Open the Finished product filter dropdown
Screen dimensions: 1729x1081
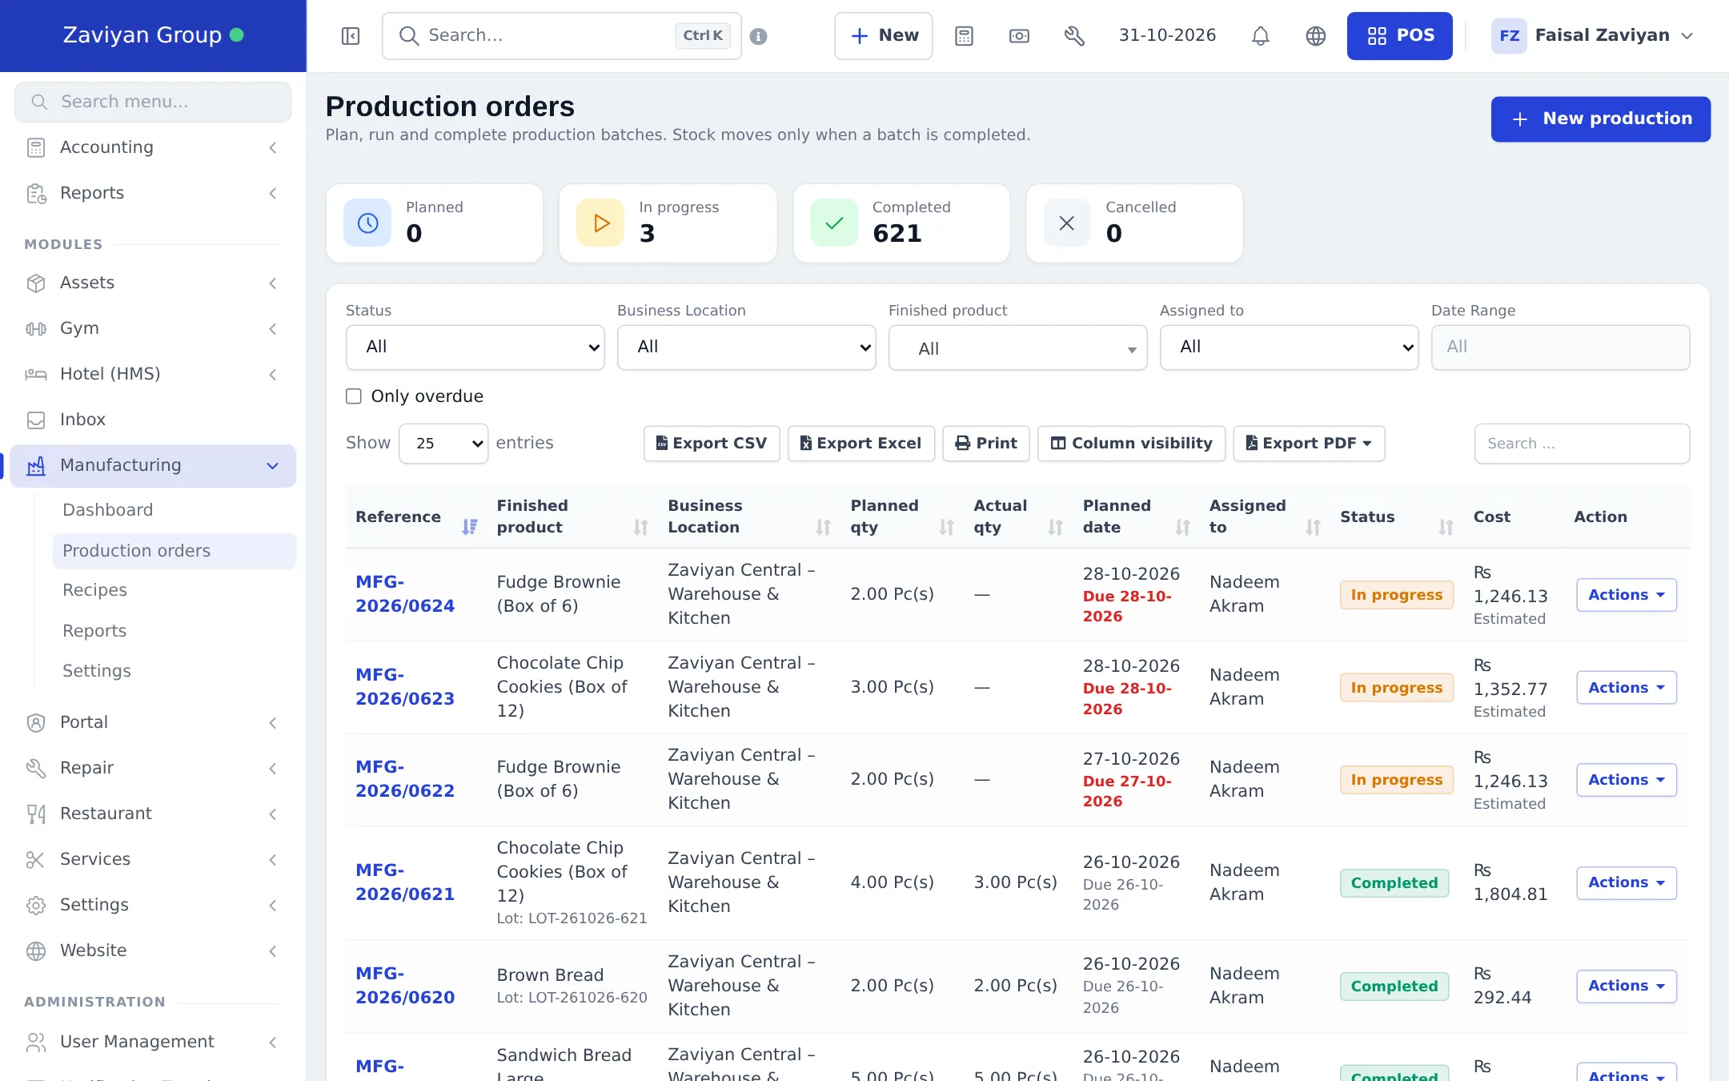pos(1018,347)
